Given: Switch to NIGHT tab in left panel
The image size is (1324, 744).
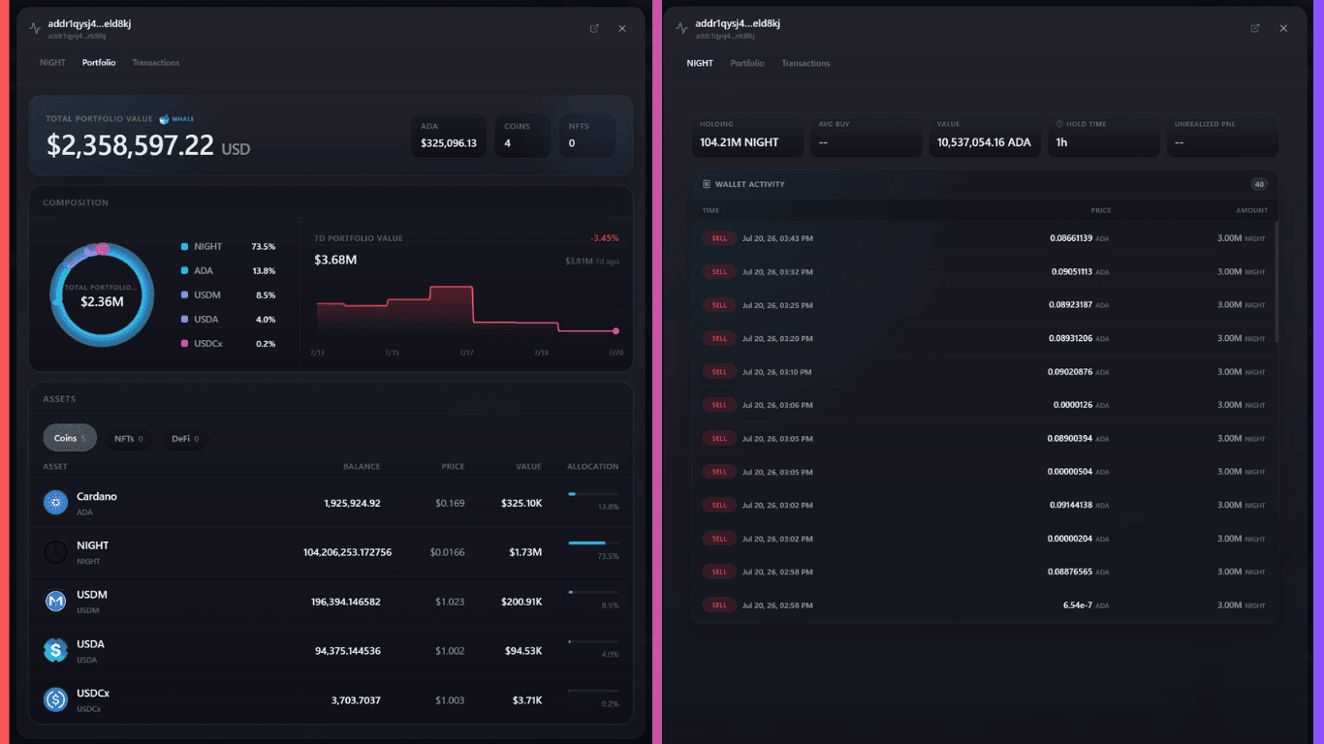Looking at the screenshot, I should click(52, 63).
